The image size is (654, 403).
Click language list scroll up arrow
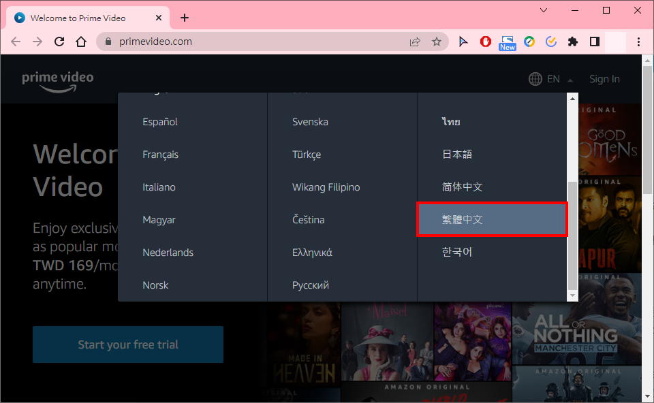point(572,99)
